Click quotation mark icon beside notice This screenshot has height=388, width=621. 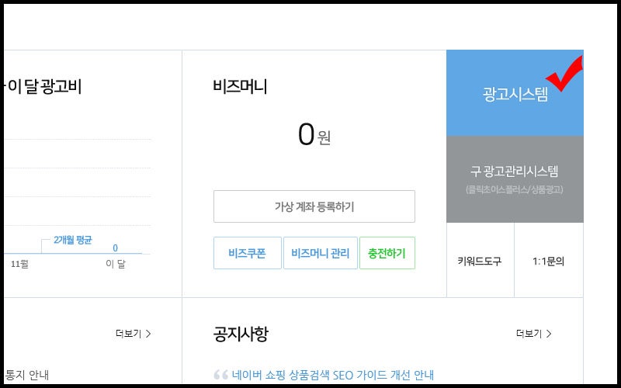(x=220, y=375)
